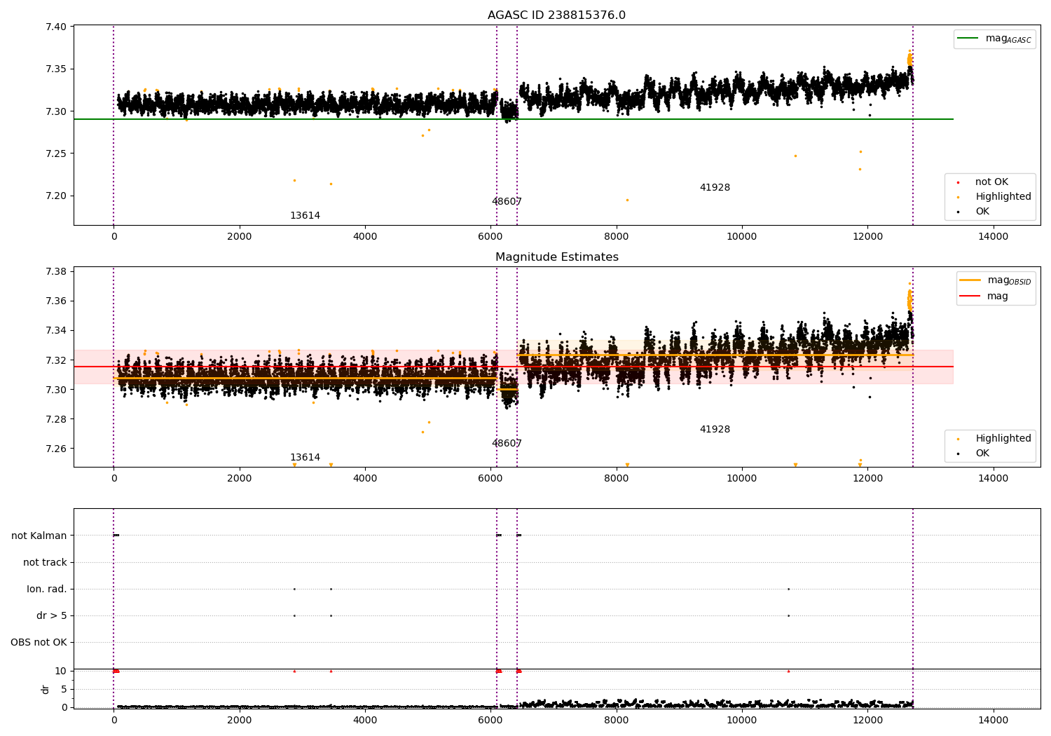The image size is (1051, 736).
Task: Click the '4000' x-tick under the bottom plot
Action: (365, 720)
